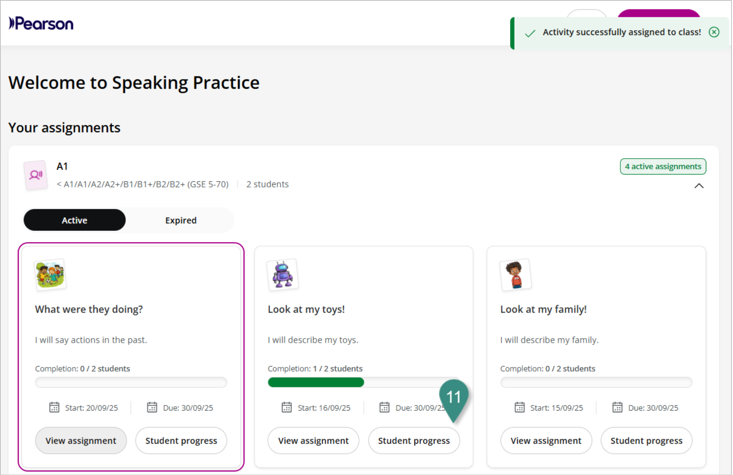The height and width of the screenshot is (475, 733).
Task: Click the kids playing thumbnail image
Action: 50,275
